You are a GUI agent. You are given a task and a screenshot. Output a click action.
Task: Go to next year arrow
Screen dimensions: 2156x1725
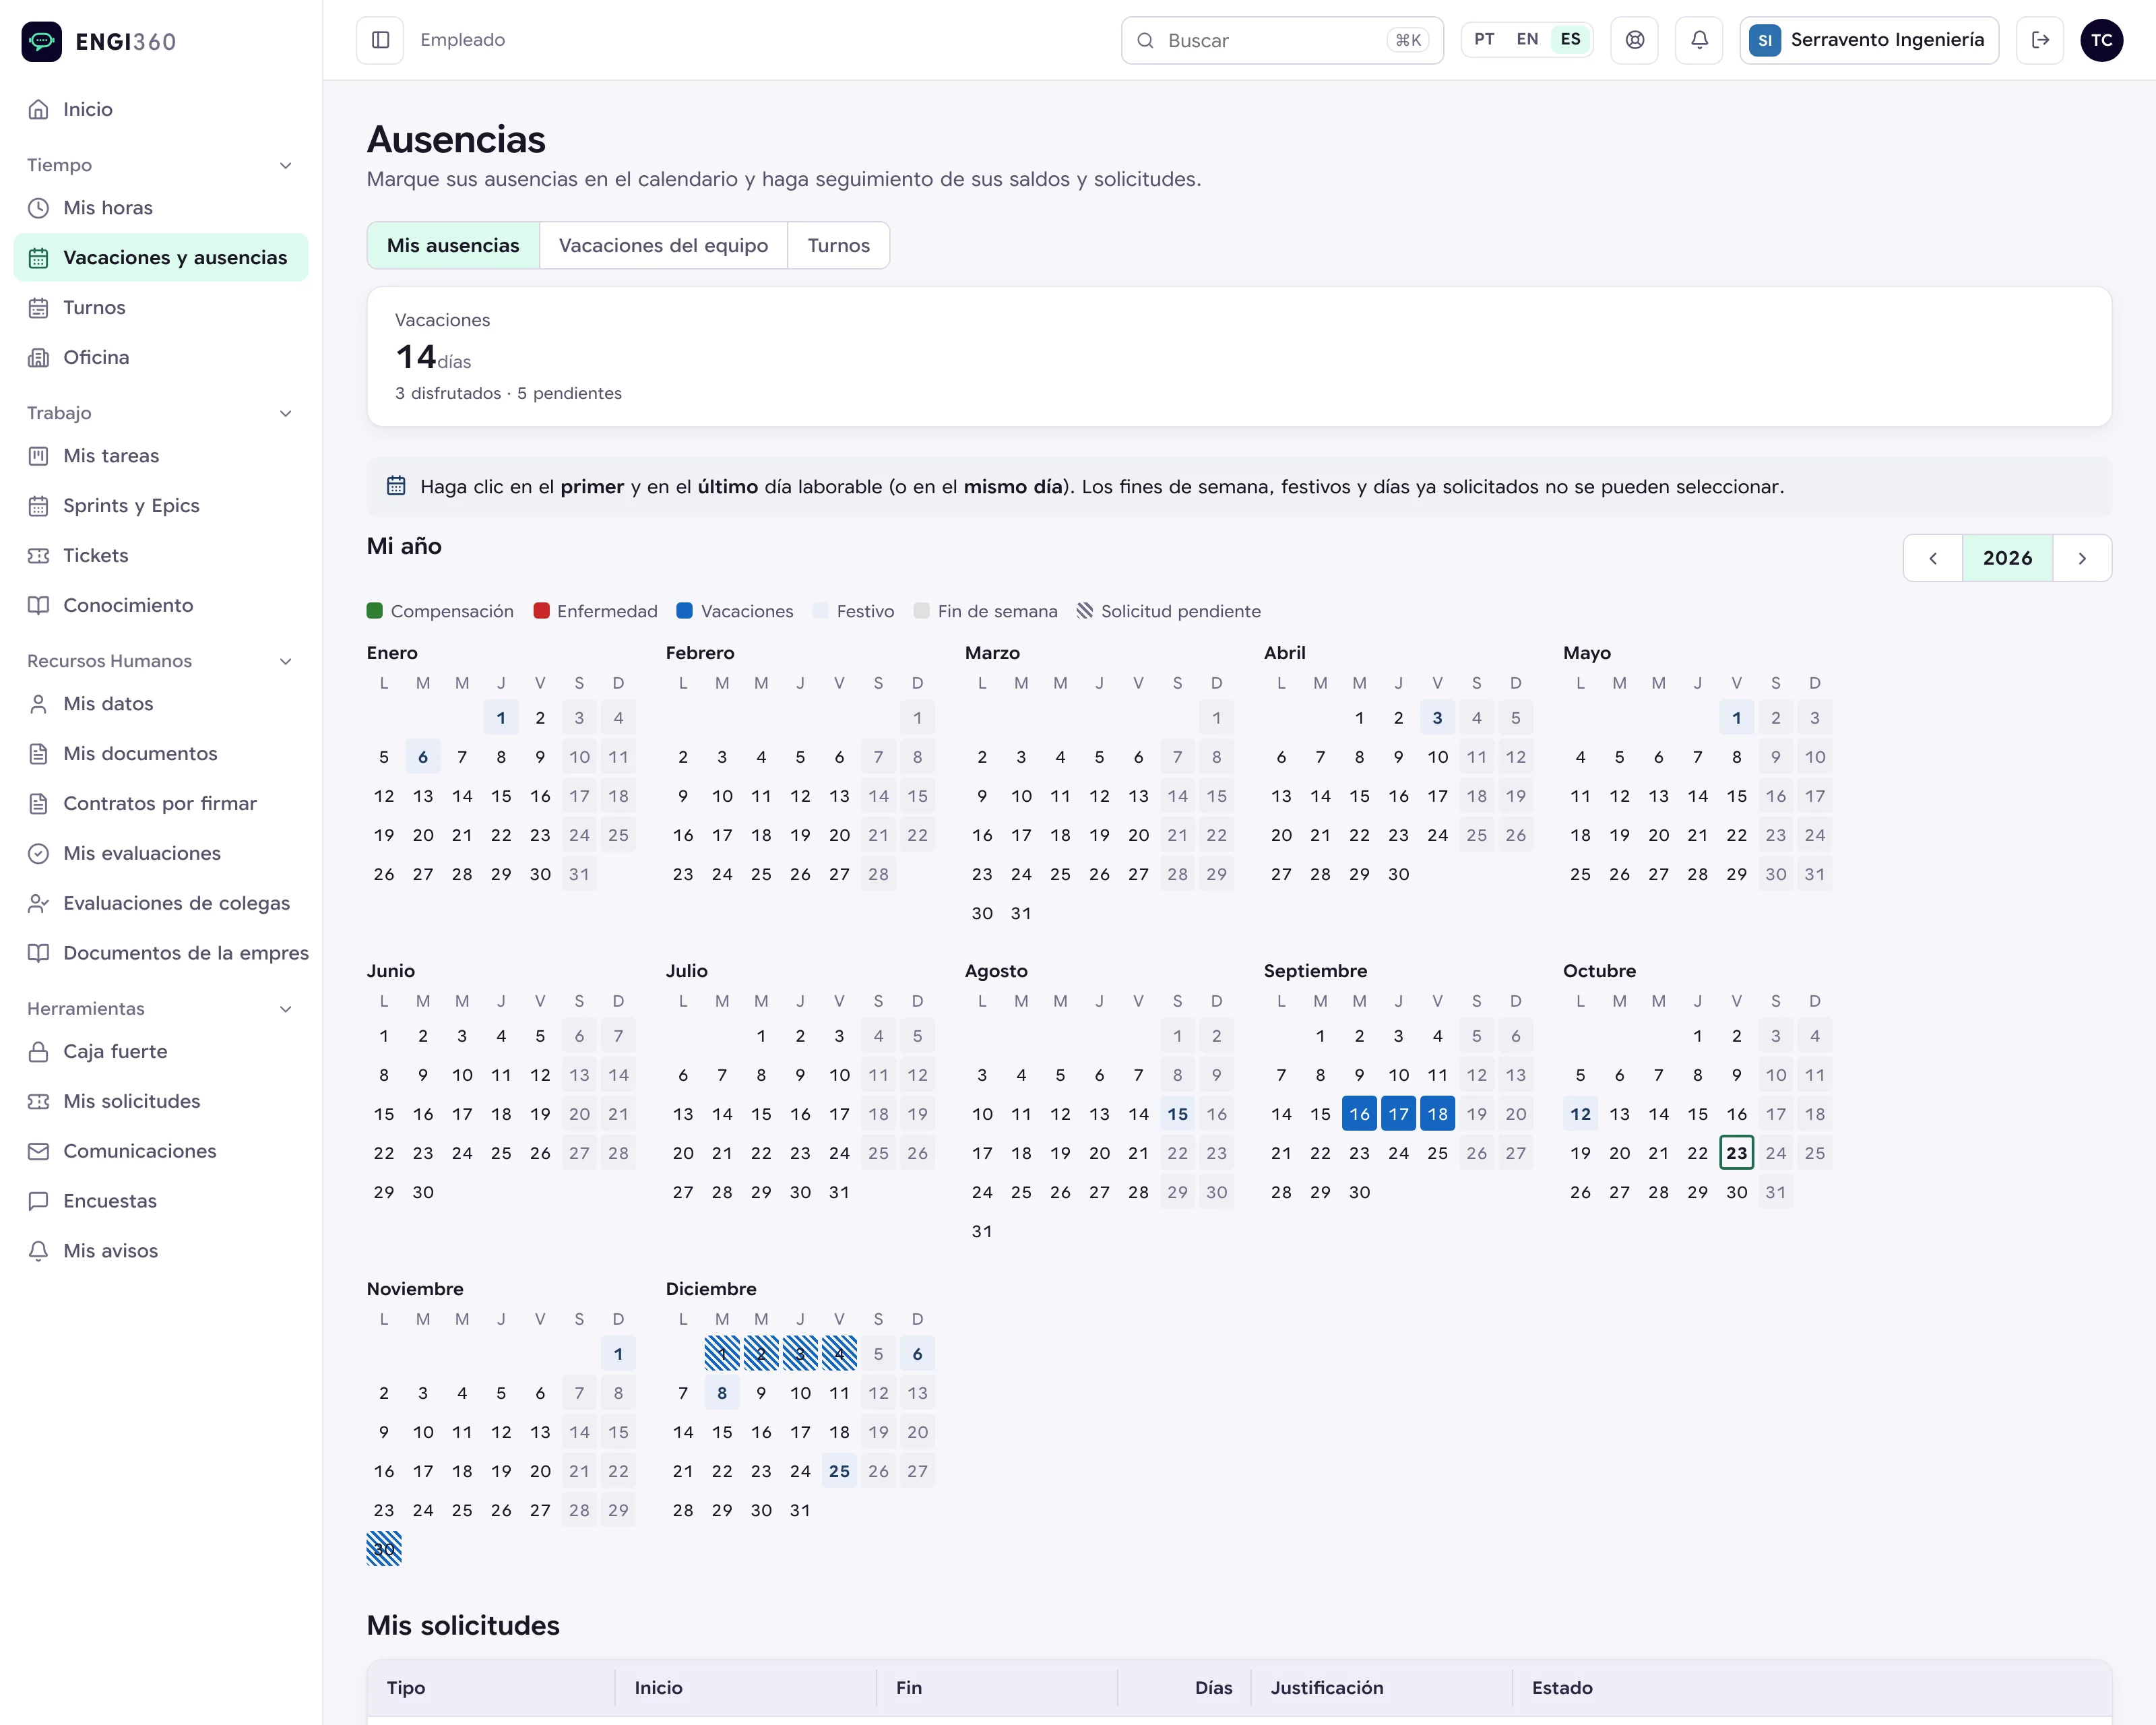2082,558
